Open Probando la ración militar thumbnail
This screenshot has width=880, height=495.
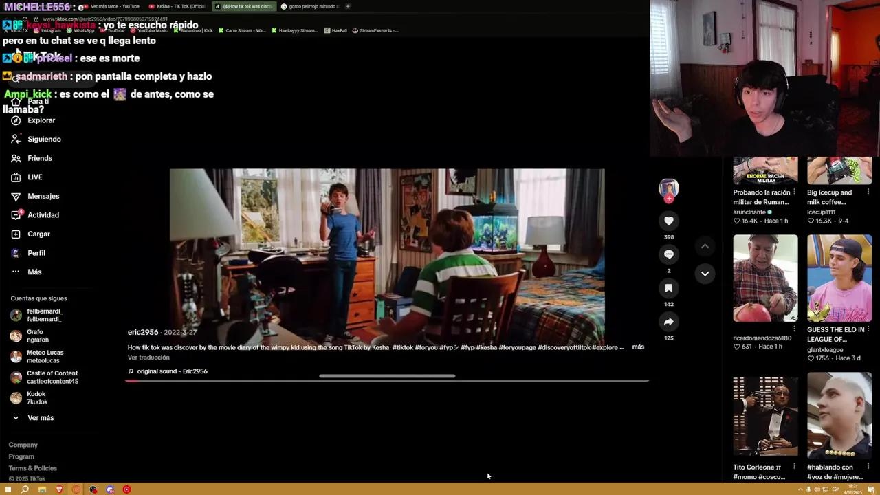765,170
